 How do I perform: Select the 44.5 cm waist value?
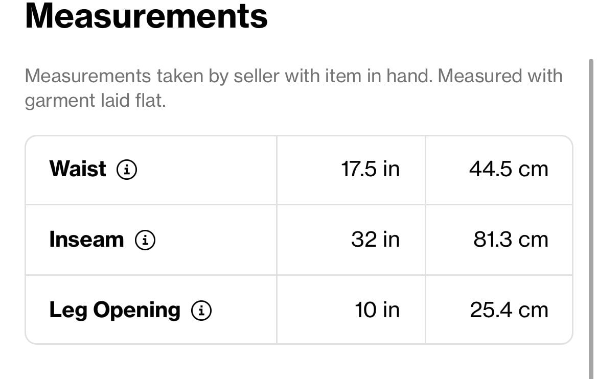pos(509,169)
